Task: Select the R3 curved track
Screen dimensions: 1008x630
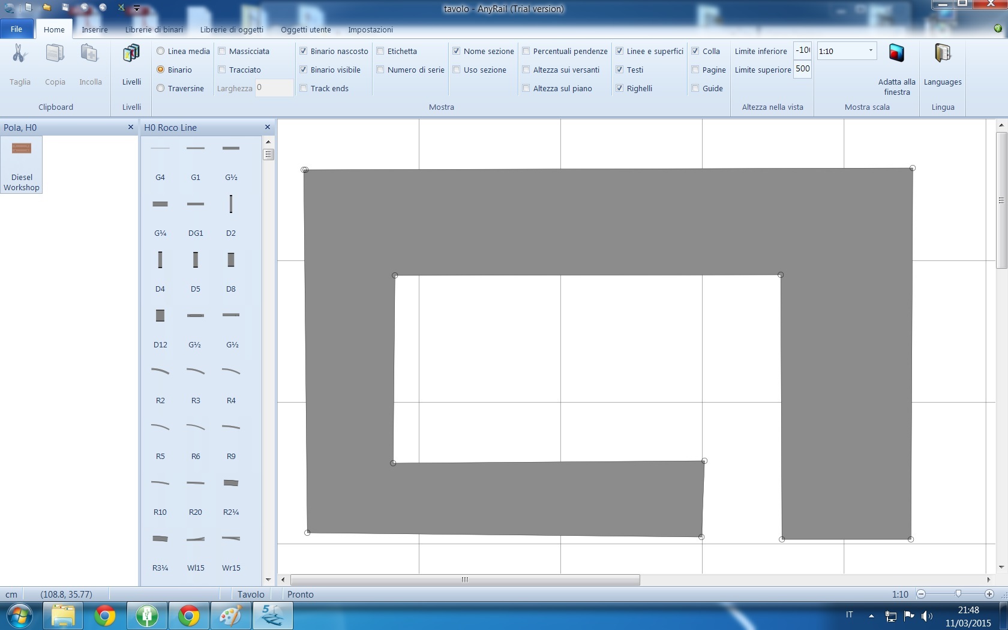Action: click(x=196, y=384)
